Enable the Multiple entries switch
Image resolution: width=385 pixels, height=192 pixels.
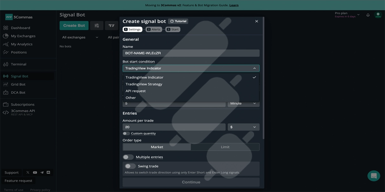click(x=128, y=157)
